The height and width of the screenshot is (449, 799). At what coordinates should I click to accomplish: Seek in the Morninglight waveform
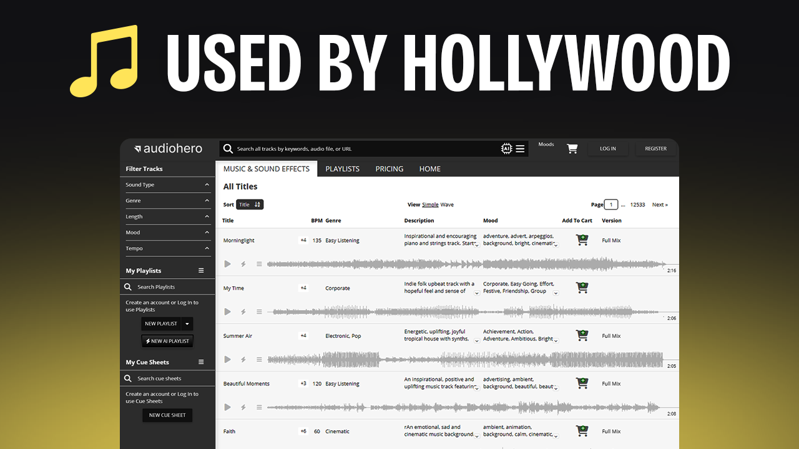466,264
